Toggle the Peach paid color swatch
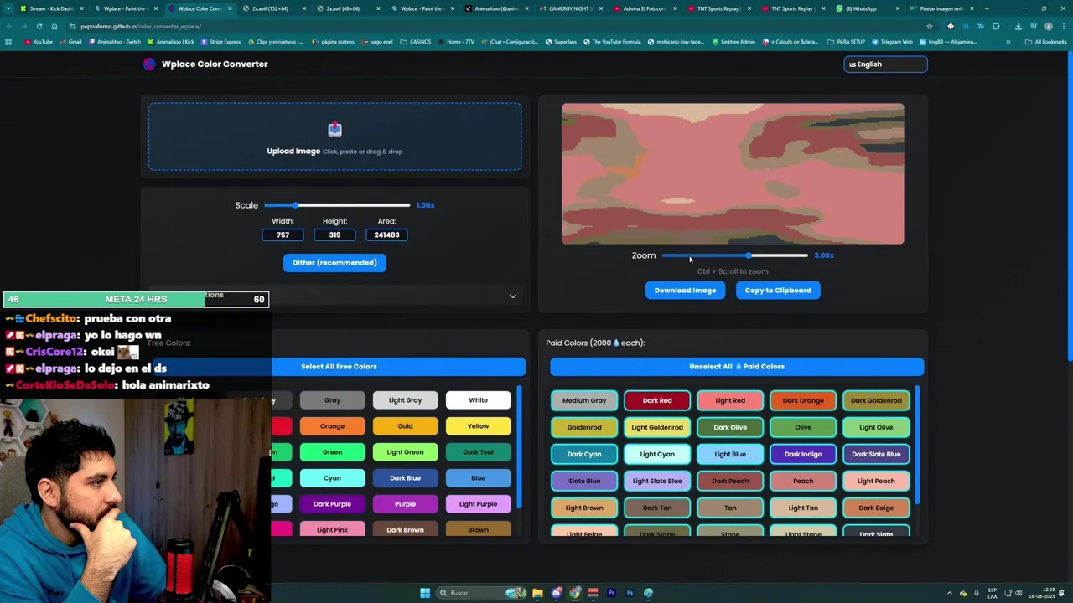This screenshot has height=603, width=1073. tap(803, 481)
